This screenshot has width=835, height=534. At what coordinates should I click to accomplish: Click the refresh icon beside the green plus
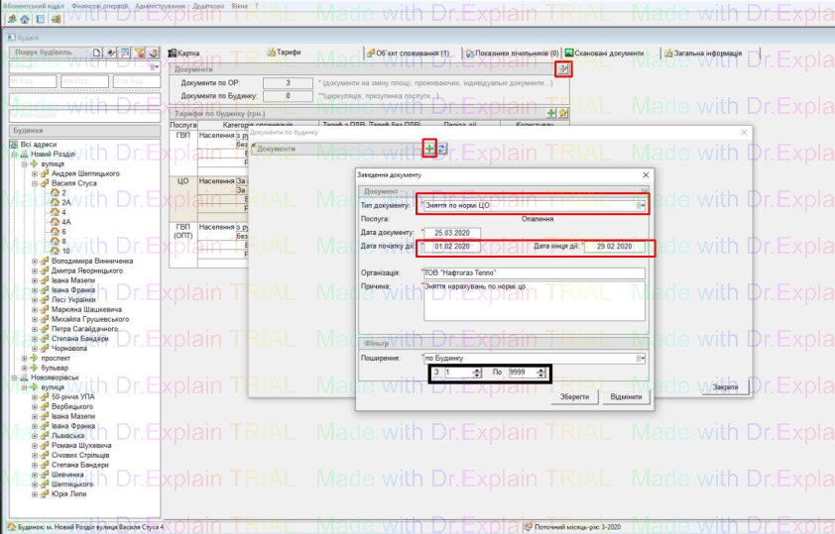point(441,148)
